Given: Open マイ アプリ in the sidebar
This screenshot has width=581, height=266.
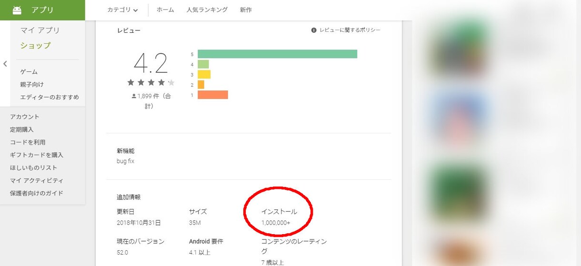Looking at the screenshot, I should click(x=40, y=30).
